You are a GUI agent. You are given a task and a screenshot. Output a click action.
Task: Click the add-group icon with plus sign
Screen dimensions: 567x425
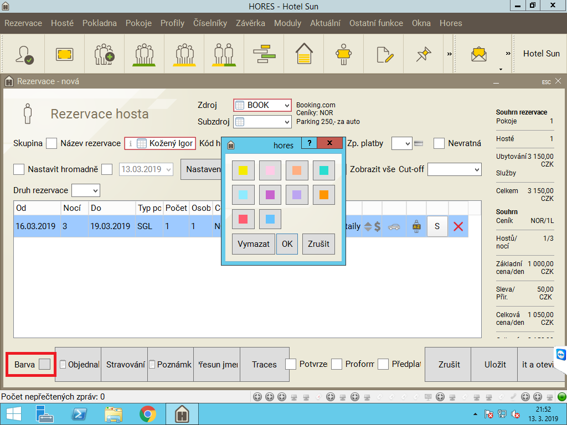pyautogui.click(x=104, y=54)
